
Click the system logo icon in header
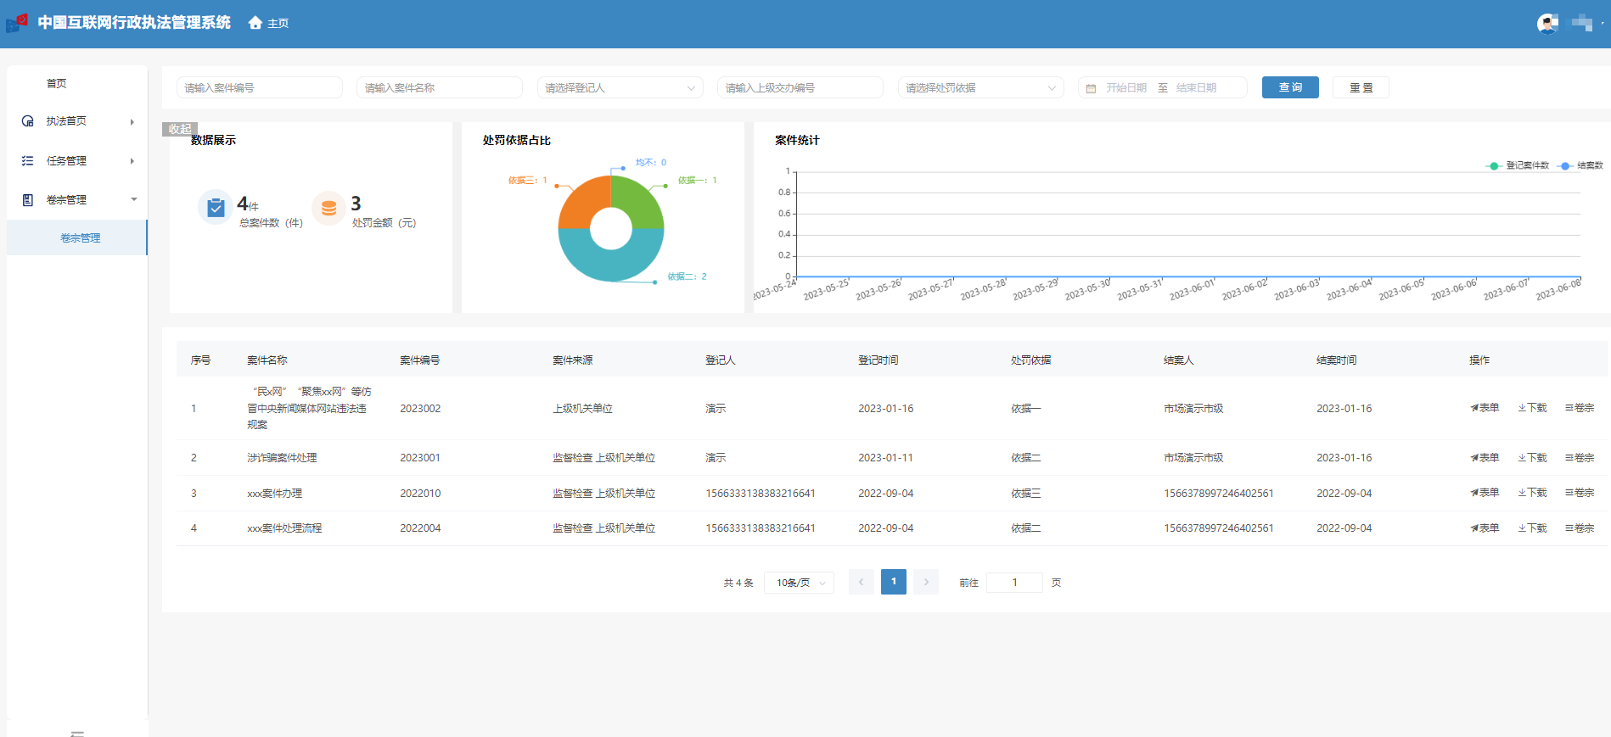[x=17, y=22]
